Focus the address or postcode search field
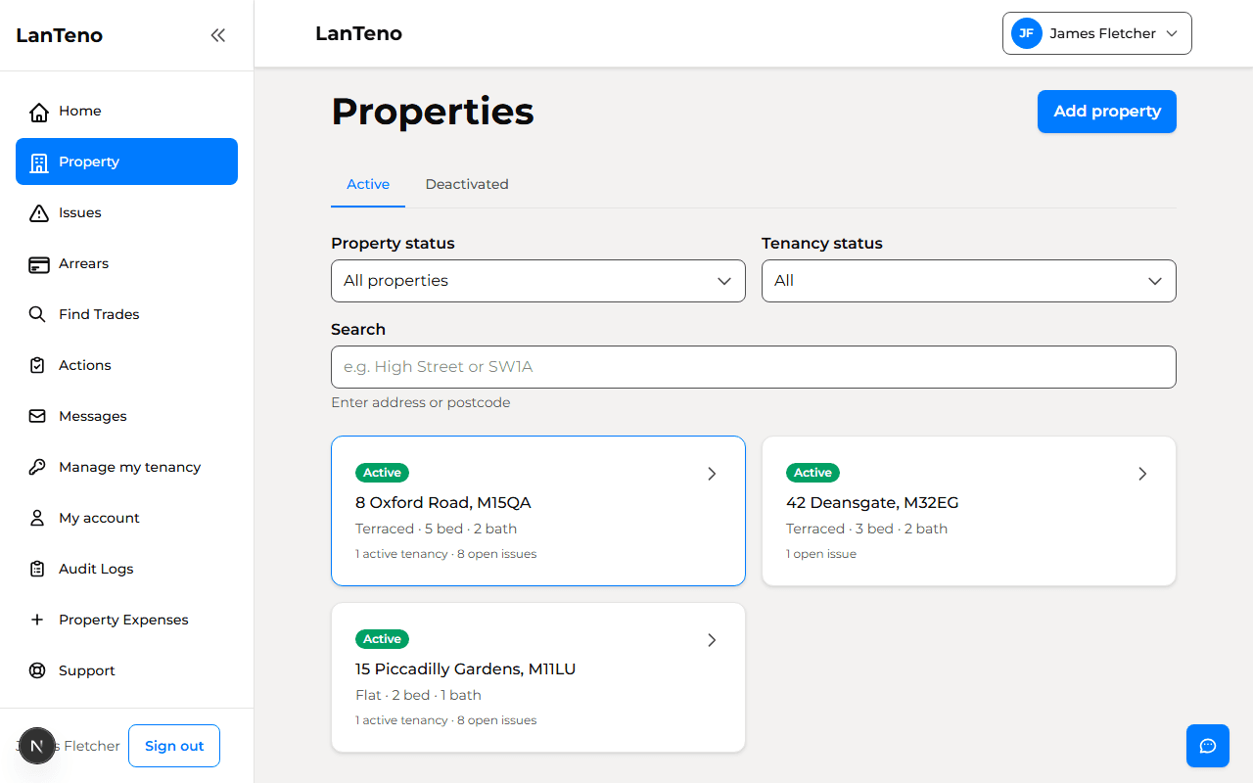1253x783 pixels. (x=754, y=367)
